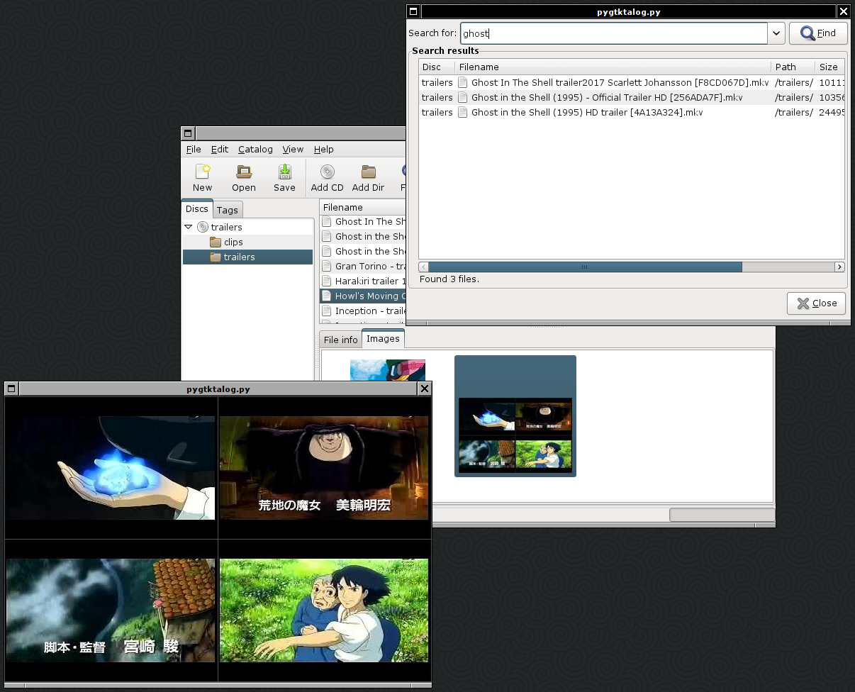Collapse the trailers disc tree branch
Screen dimensions: 855x692
point(188,225)
